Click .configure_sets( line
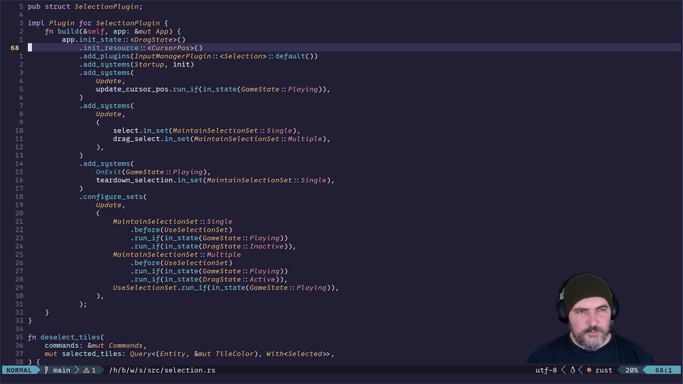 (113, 197)
